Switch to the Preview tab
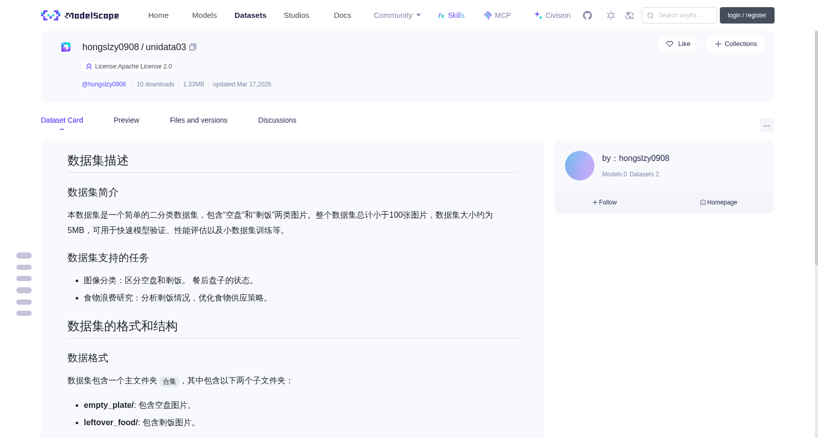Viewport: 818px width, 438px height. click(126, 120)
